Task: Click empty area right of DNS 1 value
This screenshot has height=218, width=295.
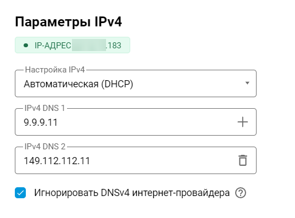Action: click(x=147, y=122)
